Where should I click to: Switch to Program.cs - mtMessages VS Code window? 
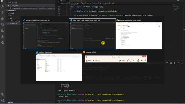pyautogui.click(x=46, y=34)
